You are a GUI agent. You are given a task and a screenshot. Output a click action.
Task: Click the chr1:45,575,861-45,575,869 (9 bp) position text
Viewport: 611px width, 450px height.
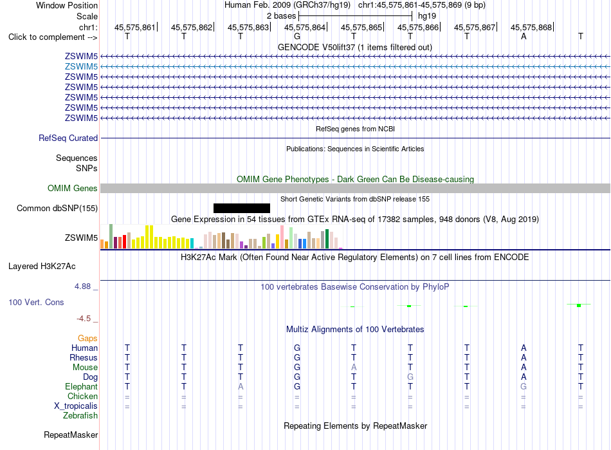pos(422,5)
